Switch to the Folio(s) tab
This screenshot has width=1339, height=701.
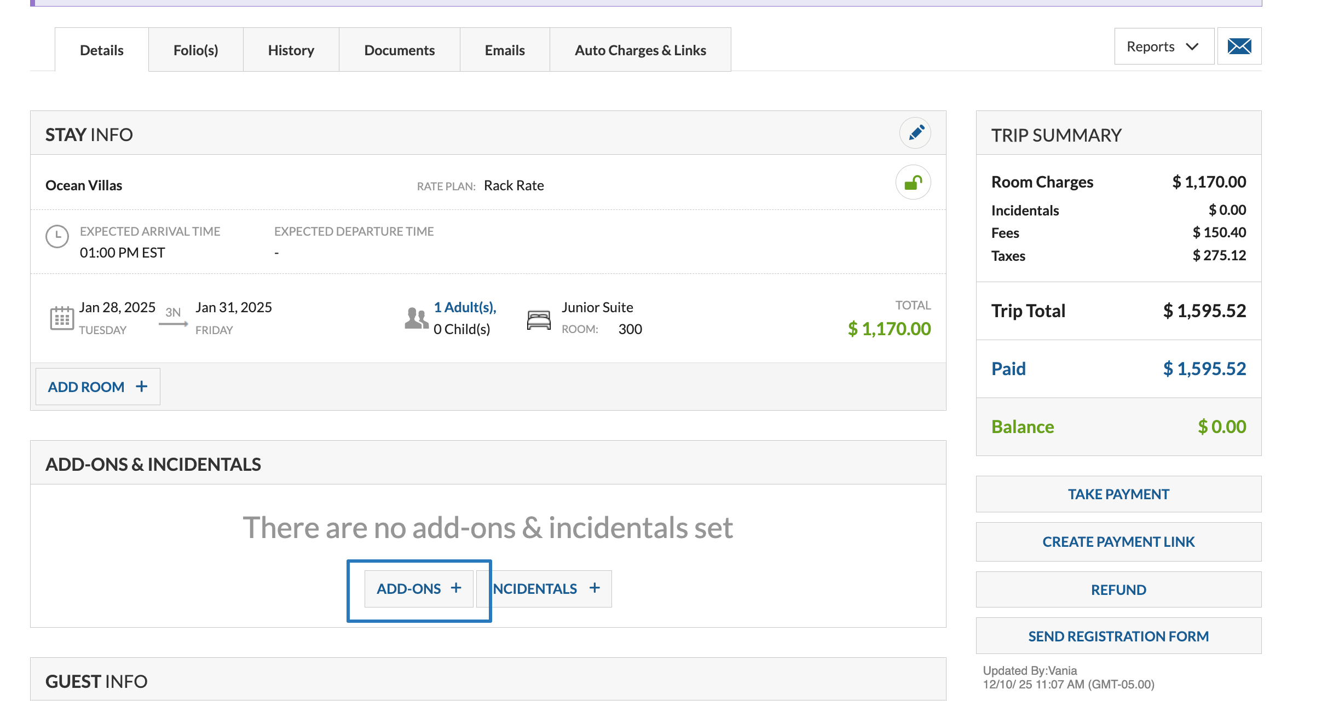(195, 50)
